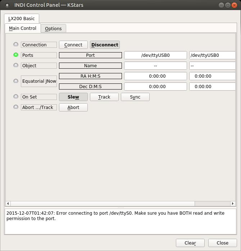Viewport: 241px width, 251px height.
Task: Switch to the Options tab
Action: (x=53, y=28)
